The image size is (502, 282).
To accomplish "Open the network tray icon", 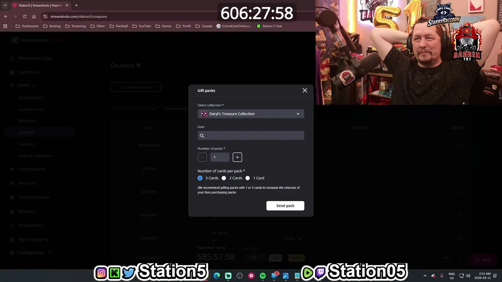I will point(462,276).
